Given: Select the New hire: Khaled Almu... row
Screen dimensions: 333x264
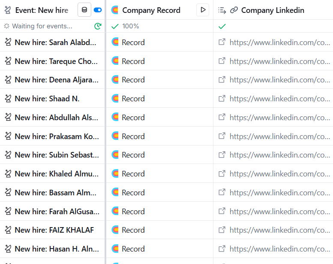Looking at the screenshot, I should pos(52,173).
